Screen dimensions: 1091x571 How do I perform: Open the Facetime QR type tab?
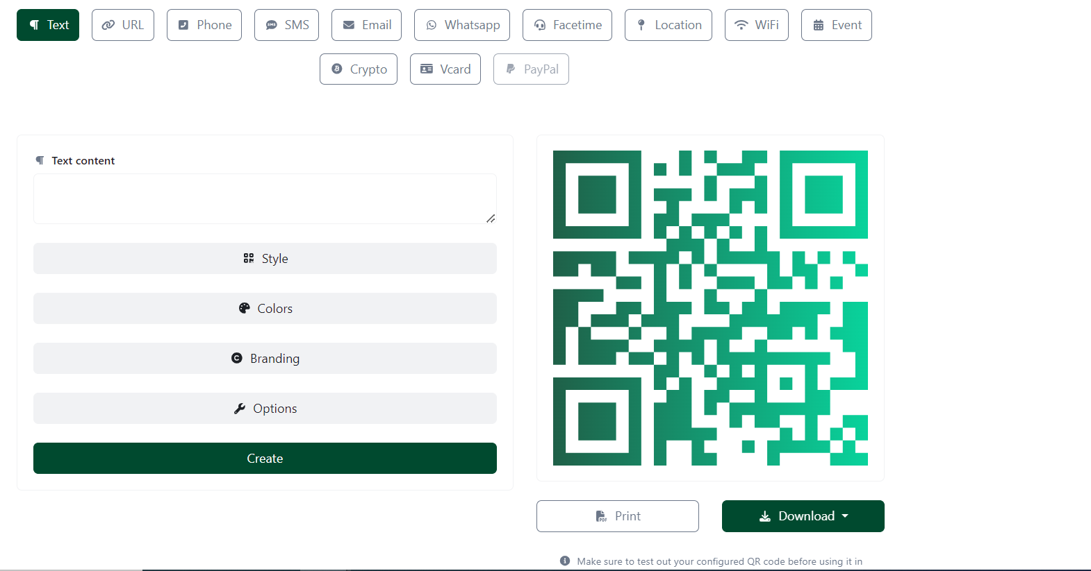(567, 25)
